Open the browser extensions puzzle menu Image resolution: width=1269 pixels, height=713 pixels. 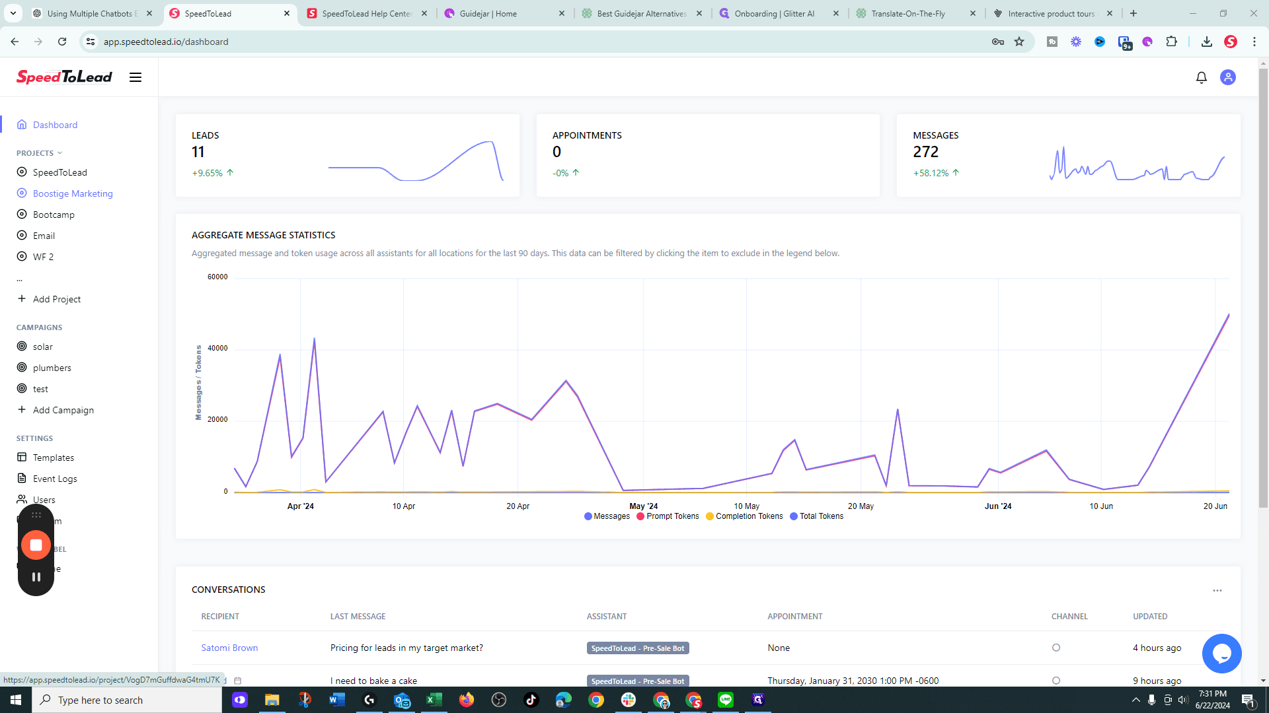click(1171, 42)
